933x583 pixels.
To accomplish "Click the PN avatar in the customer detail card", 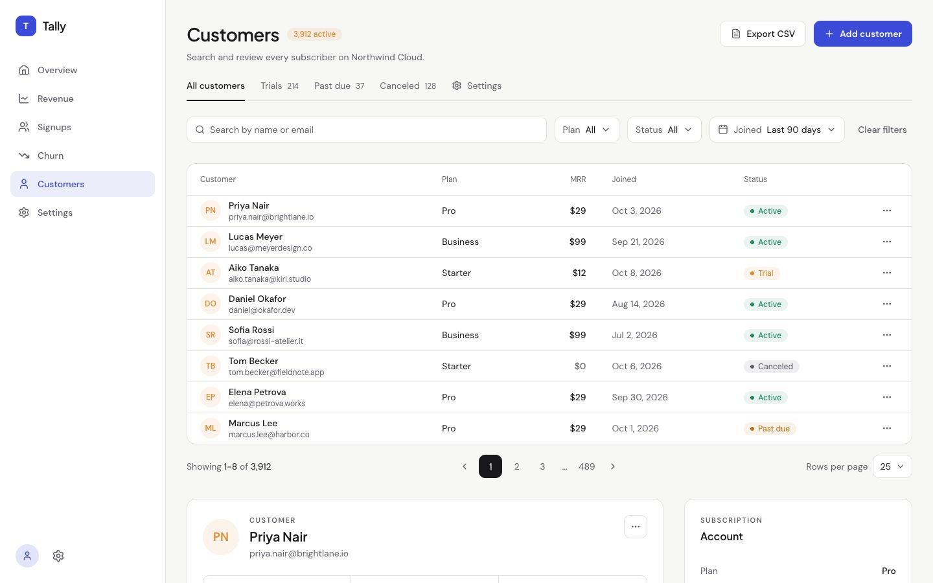I will tap(221, 537).
